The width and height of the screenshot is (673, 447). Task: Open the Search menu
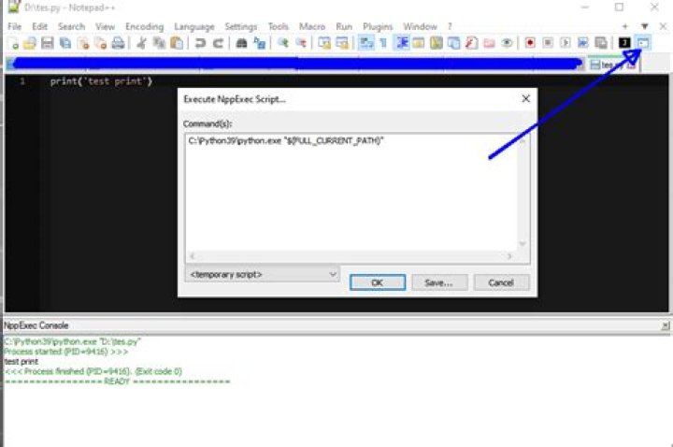72,26
